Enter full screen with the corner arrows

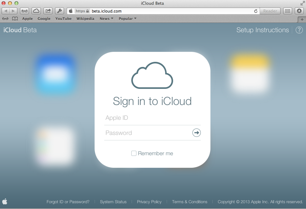click(302, 3)
